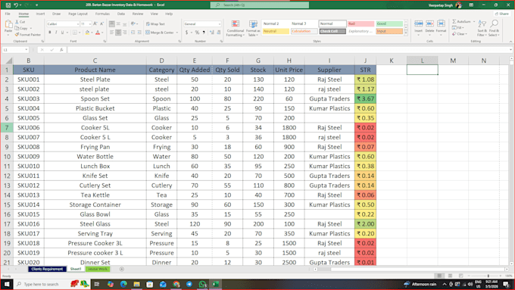Expand the Merge & Center dropdown arrow
Image resolution: width=515 pixels, height=290 pixels.
177,33
